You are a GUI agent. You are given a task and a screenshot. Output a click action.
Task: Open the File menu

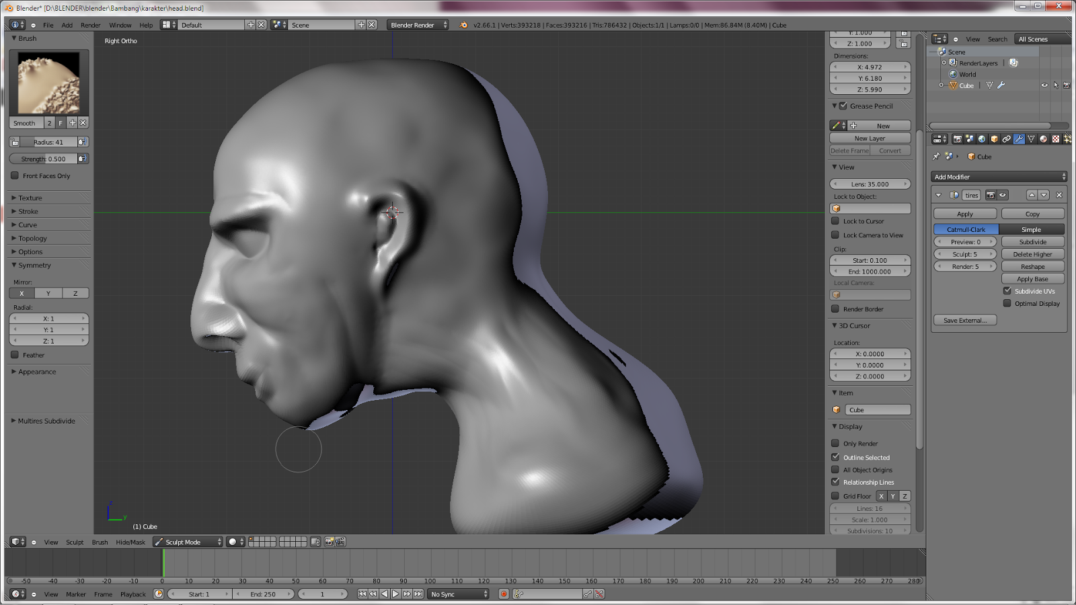pyautogui.click(x=48, y=25)
